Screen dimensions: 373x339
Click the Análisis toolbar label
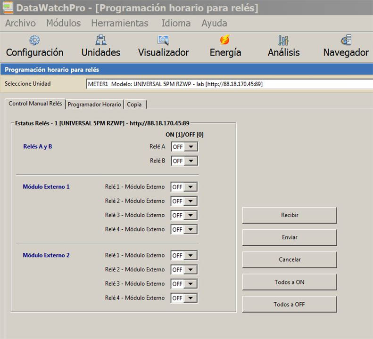pos(283,53)
